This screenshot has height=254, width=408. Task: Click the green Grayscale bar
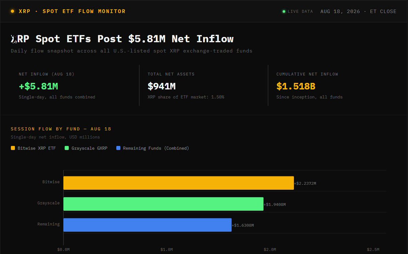164,204
